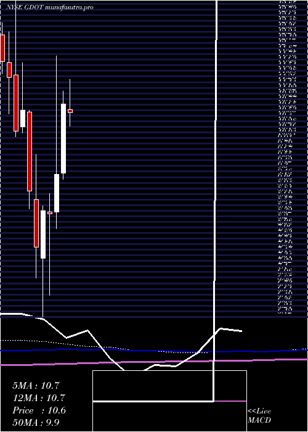Viewport: 308px width, 432px height.
Task: Click the '<<Live MACD' label
Action: pos(259,416)
